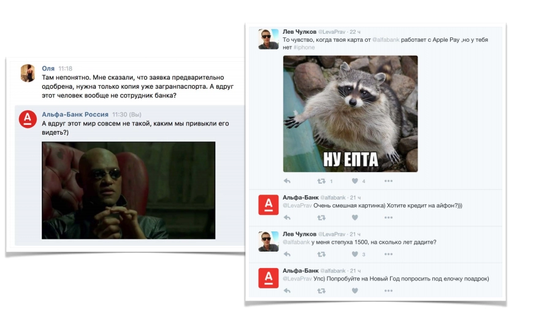
Task: Reply to Лев Чулков's raccoon tweet
Action: tap(287, 181)
